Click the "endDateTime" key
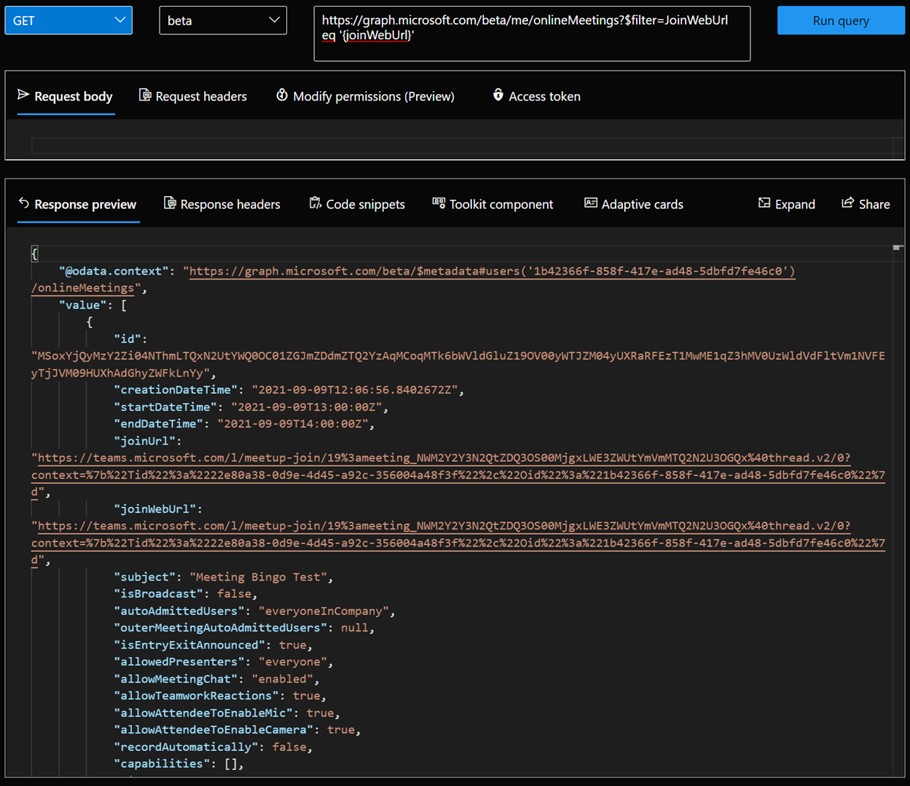910x786 pixels. pos(159,424)
